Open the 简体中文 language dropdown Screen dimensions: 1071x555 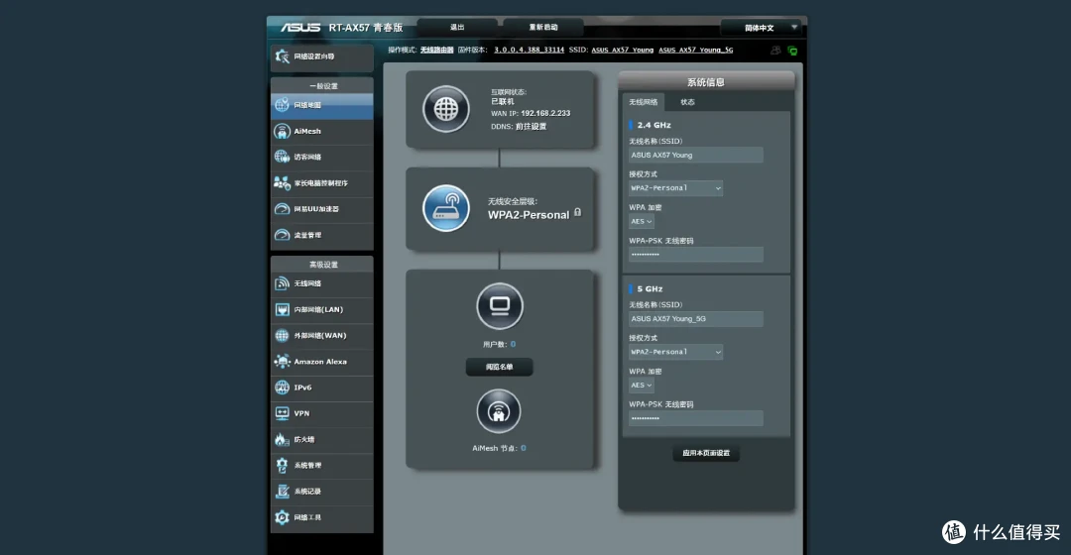[761, 28]
